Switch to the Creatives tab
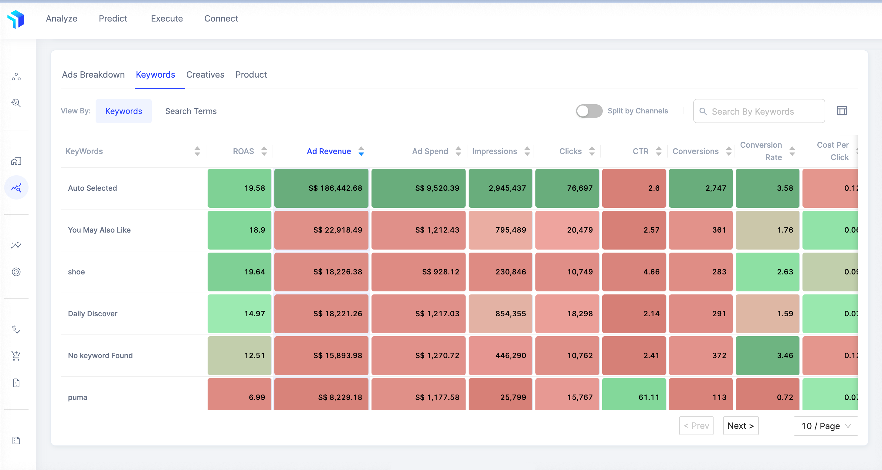The image size is (882, 470). 205,75
